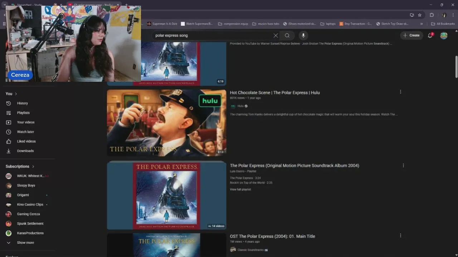The image size is (458, 257).
Task: Open The Polar Express Soundtrack Album 2004 title
Action: tap(294, 166)
